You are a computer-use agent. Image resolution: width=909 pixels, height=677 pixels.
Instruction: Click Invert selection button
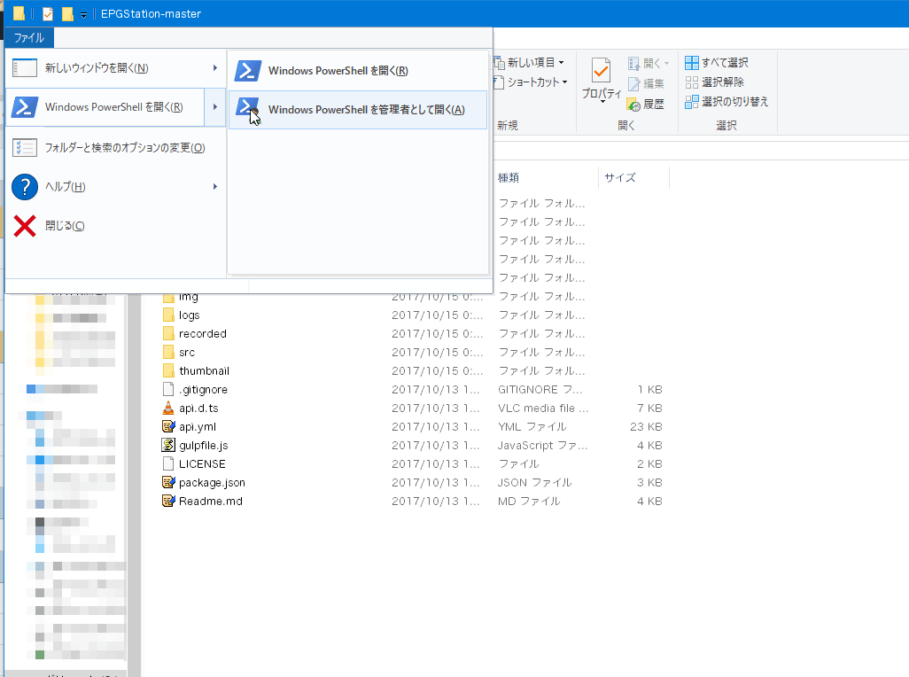[726, 102]
